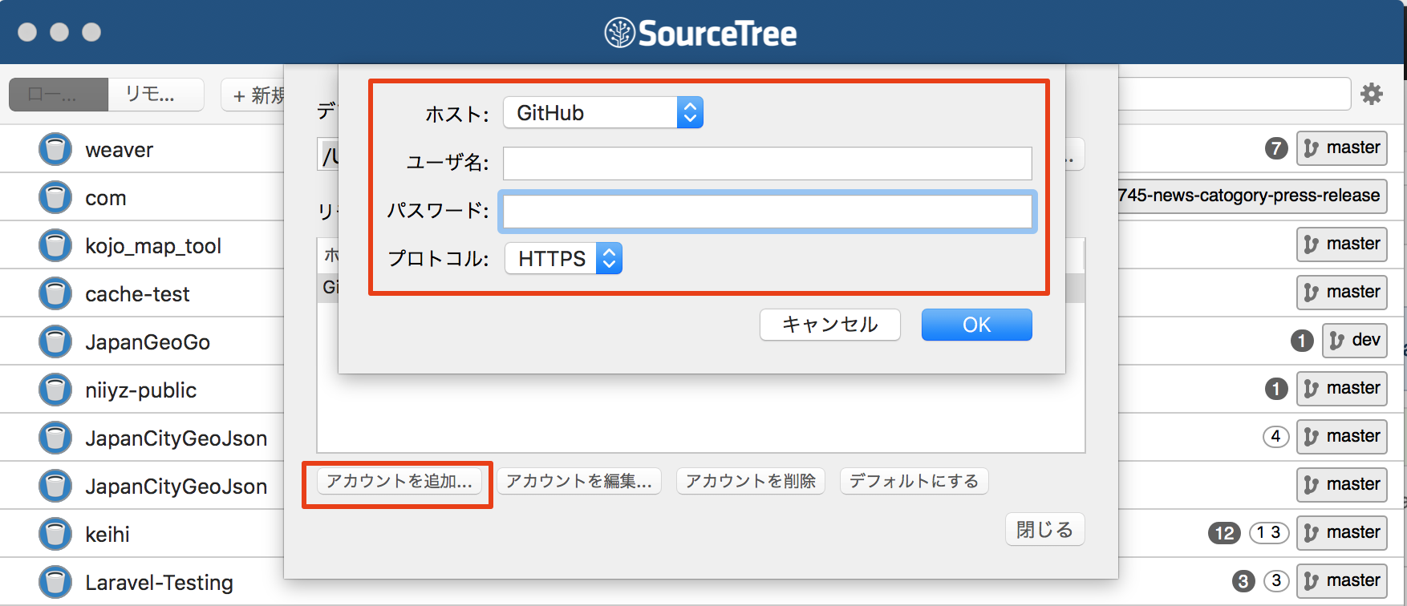1407x606 pixels.
Task: Open the settings gear menu
Action: click(x=1373, y=94)
